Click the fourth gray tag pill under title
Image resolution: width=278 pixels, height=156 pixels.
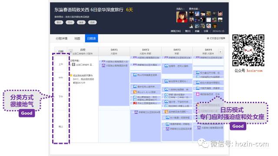tap(93, 22)
